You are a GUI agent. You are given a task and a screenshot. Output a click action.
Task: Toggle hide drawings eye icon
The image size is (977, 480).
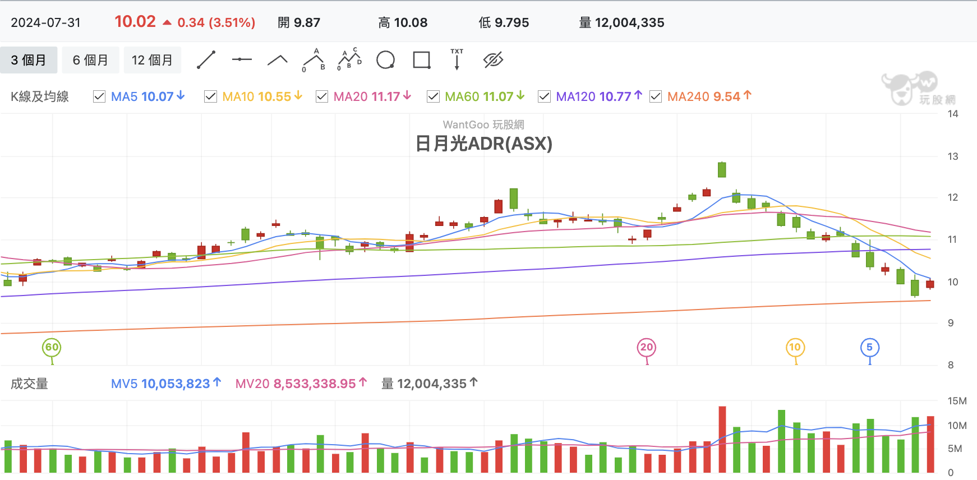tap(493, 59)
